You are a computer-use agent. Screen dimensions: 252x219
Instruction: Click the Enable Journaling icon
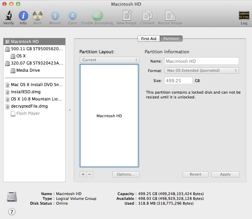97,16
